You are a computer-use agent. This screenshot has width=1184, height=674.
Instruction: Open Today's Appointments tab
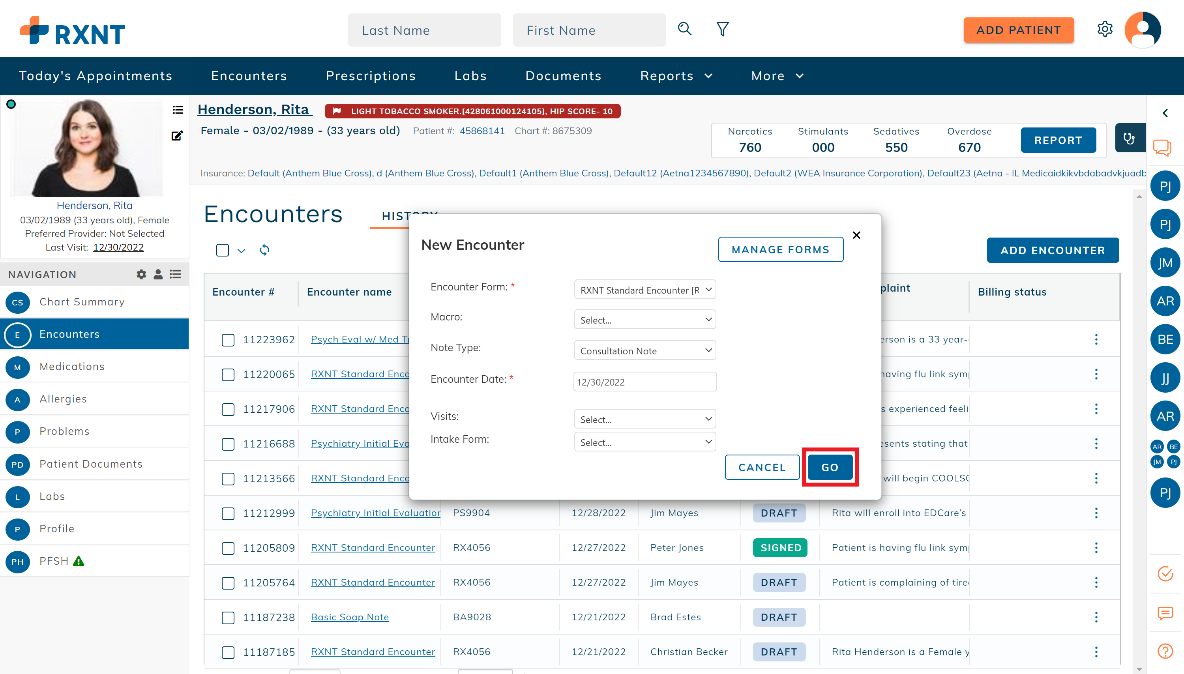(96, 75)
